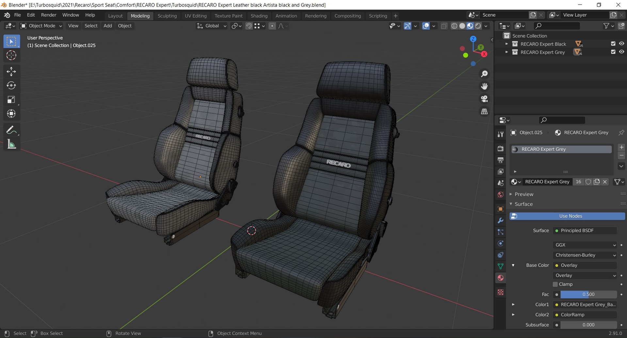Open the Render menu
This screenshot has height=338, width=627.
pos(49,15)
